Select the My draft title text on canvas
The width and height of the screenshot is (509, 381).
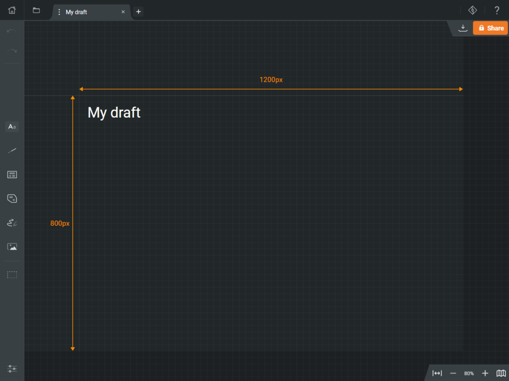(x=114, y=113)
